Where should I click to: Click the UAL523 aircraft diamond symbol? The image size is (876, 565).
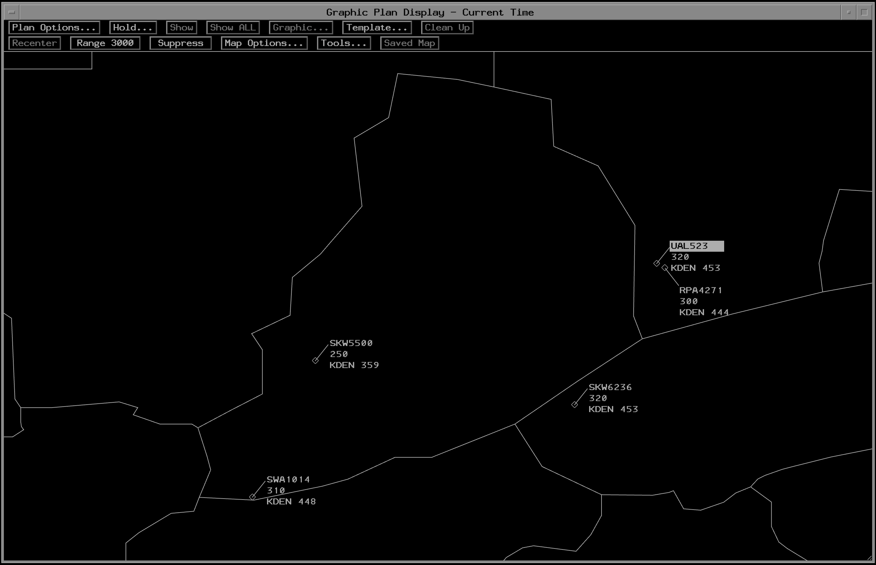657,263
